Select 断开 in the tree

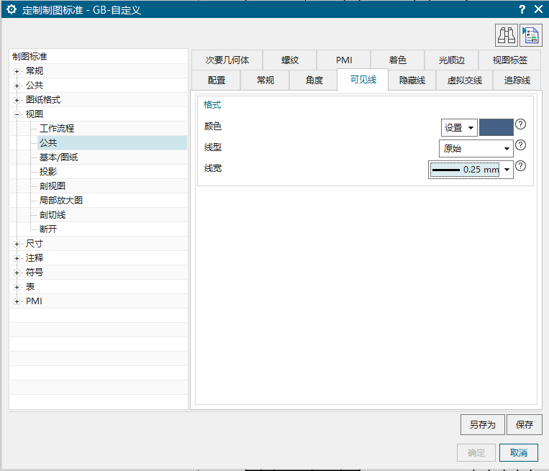(x=48, y=229)
